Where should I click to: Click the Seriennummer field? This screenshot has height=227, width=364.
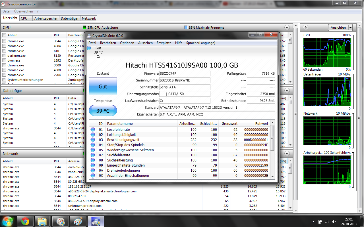[x=185, y=80]
